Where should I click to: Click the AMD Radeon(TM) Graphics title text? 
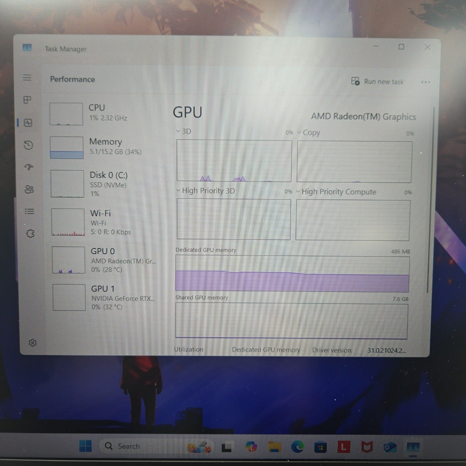click(x=363, y=116)
